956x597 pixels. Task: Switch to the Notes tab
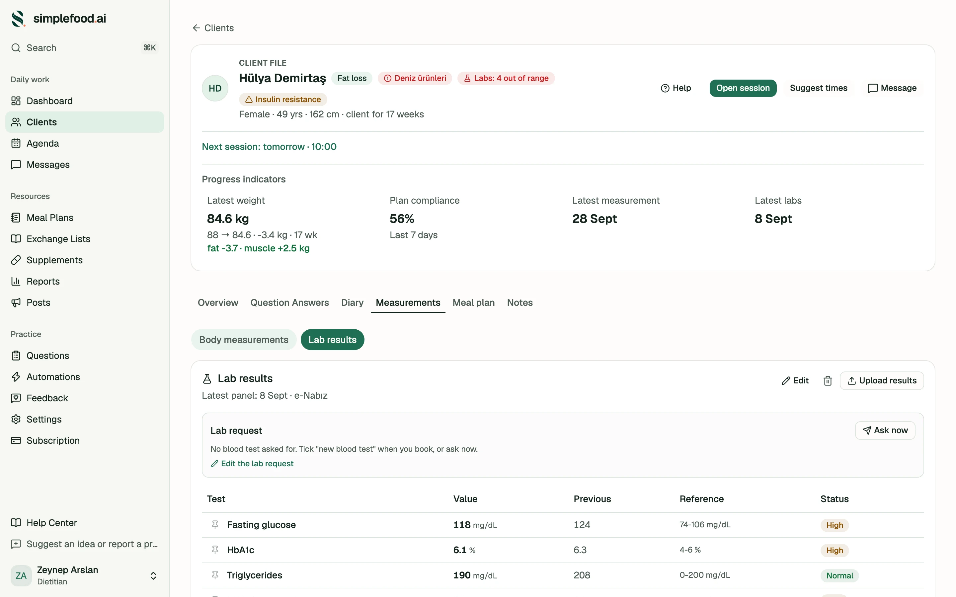520,303
